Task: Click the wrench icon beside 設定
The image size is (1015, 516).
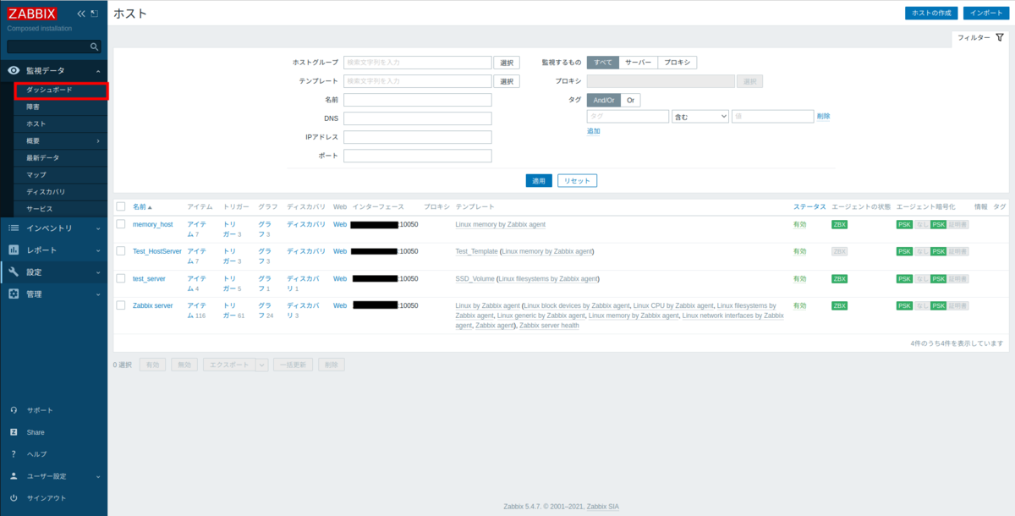Action: point(14,272)
